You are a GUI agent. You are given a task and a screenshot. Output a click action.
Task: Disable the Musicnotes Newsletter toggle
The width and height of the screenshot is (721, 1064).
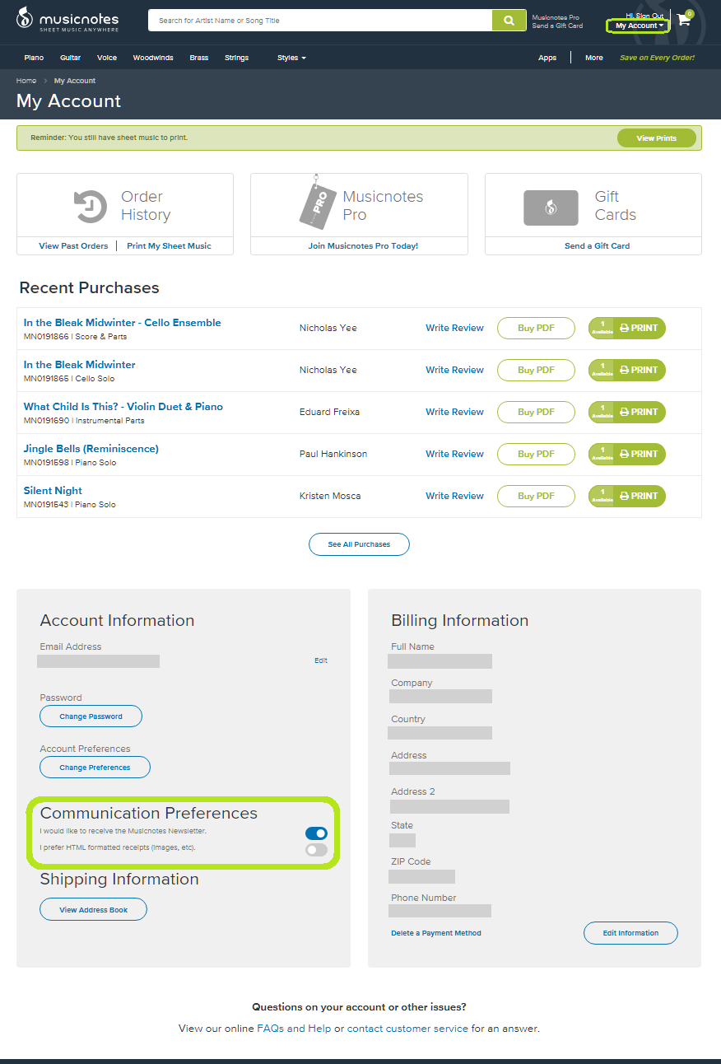[316, 833]
